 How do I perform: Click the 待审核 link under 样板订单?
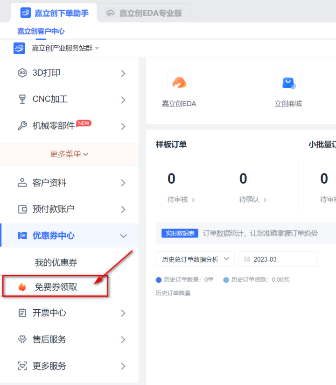coord(181,200)
